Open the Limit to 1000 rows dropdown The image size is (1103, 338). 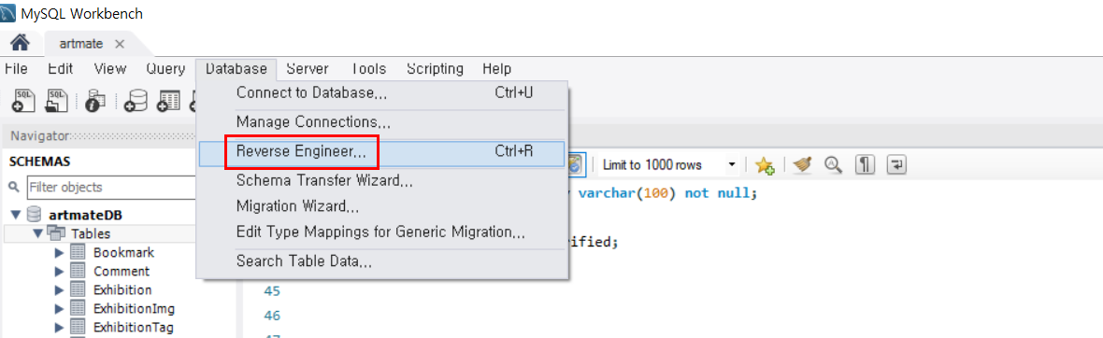pyautogui.click(x=667, y=165)
